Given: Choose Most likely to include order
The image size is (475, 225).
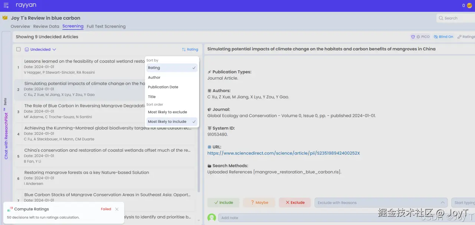Looking at the screenshot, I should [172, 121].
